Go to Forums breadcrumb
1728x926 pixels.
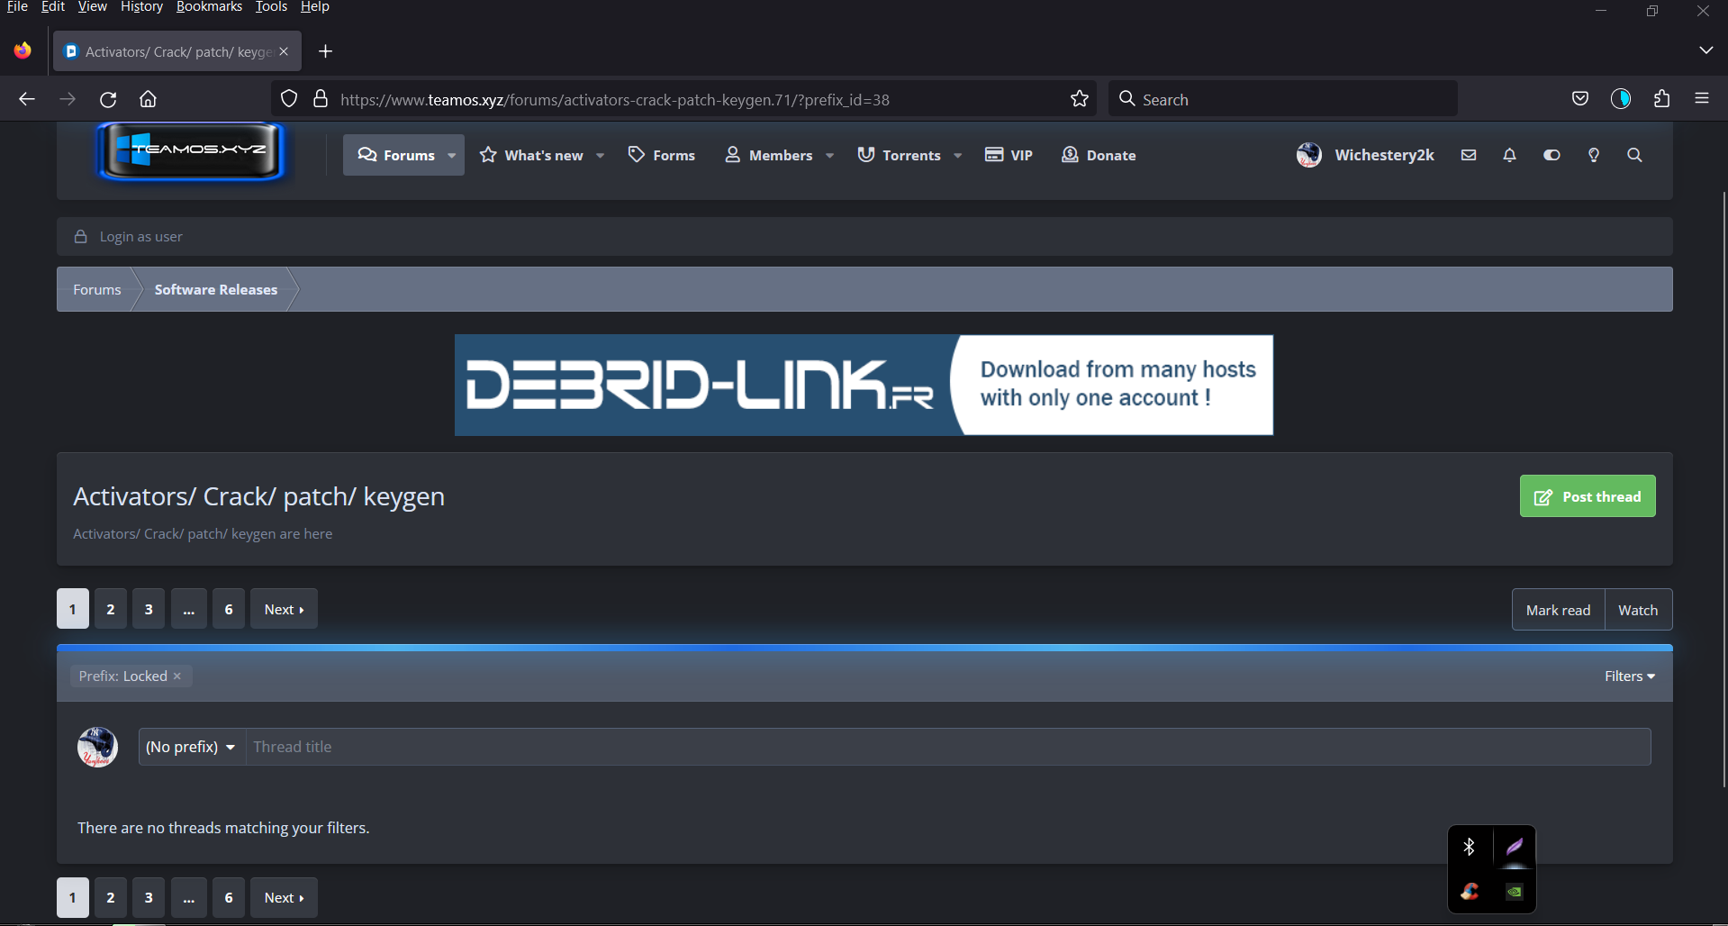(97, 289)
